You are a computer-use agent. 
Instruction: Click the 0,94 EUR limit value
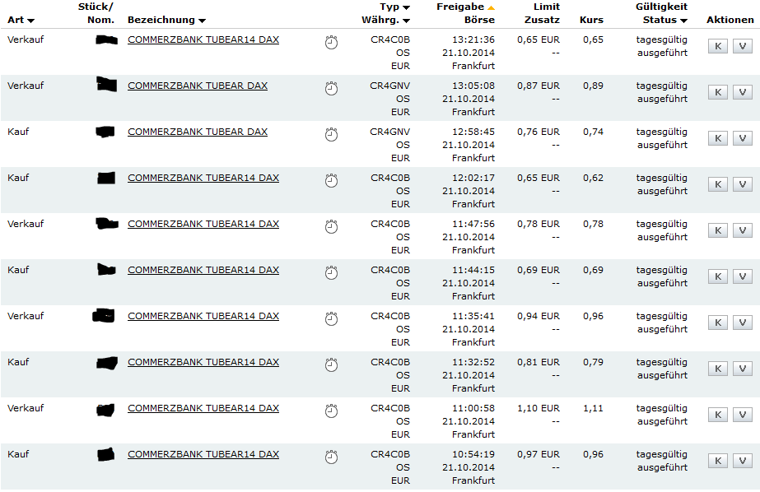click(538, 316)
